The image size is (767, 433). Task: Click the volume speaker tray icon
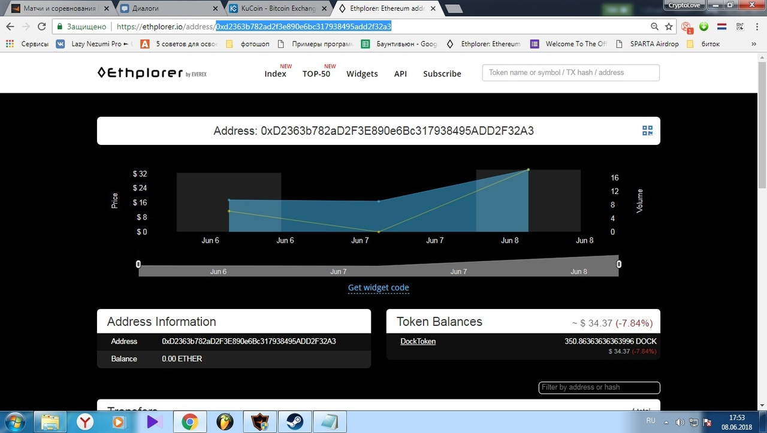click(x=680, y=422)
